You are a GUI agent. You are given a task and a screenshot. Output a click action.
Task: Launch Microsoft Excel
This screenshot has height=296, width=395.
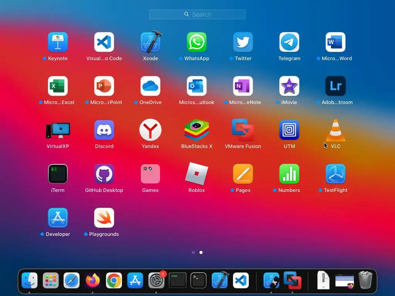click(58, 86)
